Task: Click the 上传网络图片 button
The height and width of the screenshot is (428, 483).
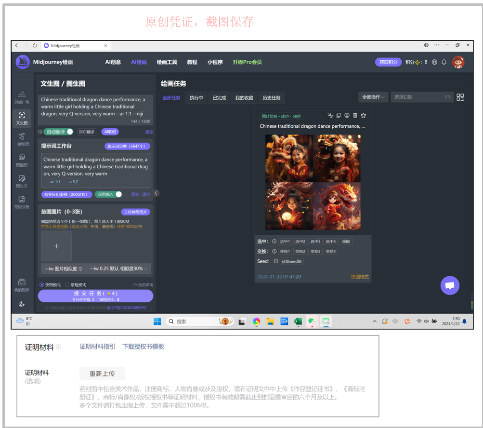Action: 135,212
